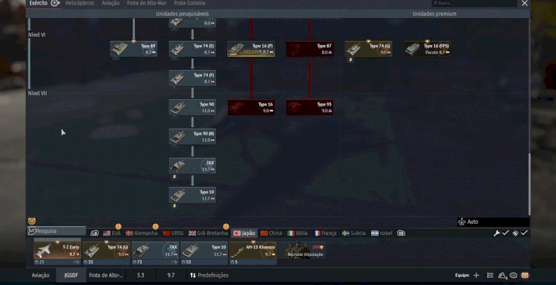Select the 9.7 preset button
Image resolution: width=556 pixels, height=285 pixels.
(171, 275)
